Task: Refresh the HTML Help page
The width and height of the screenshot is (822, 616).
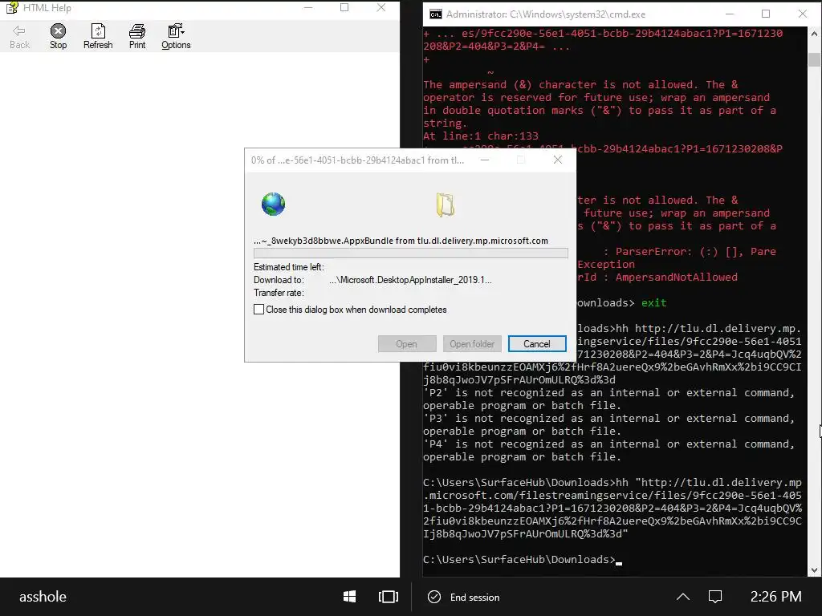Action: (x=98, y=37)
